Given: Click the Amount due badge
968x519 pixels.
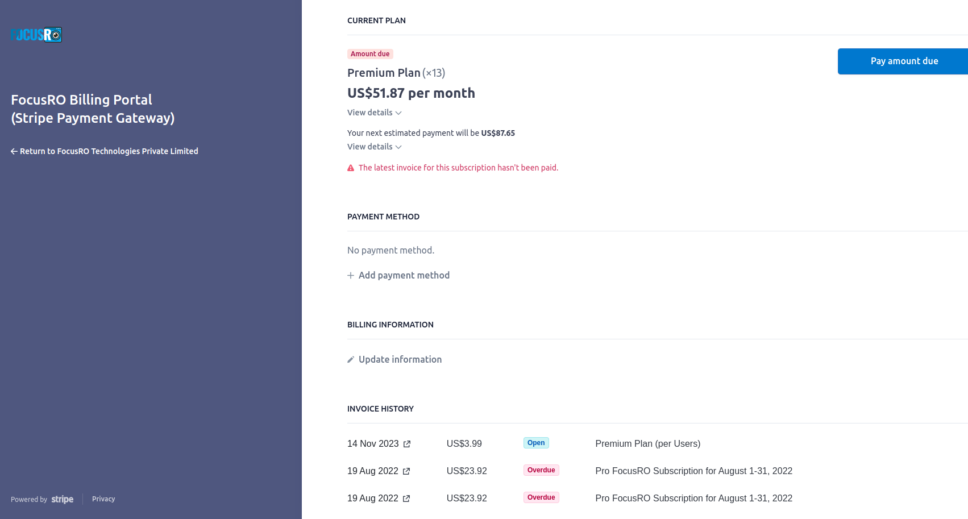Looking at the screenshot, I should (x=370, y=54).
